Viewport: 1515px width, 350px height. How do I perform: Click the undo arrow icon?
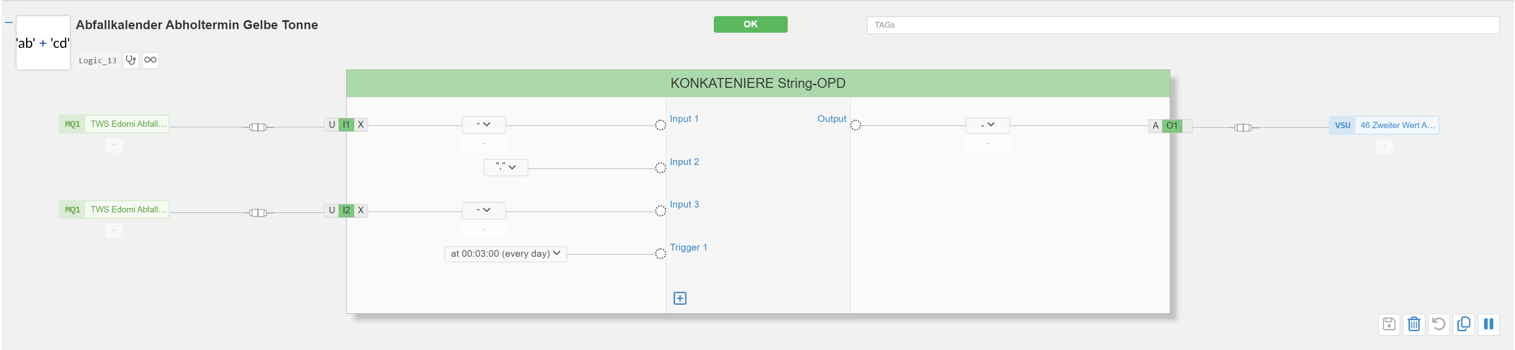(1438, 324)
